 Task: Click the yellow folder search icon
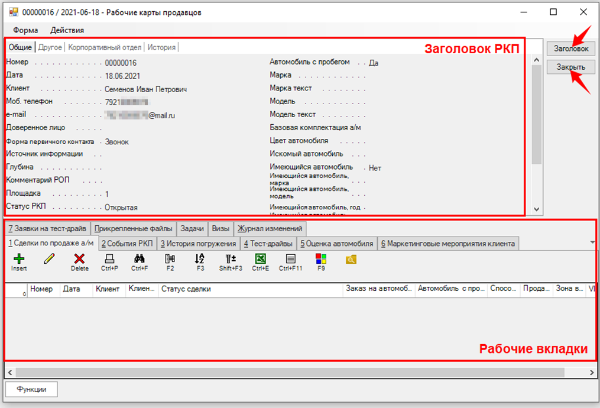(351, 259)
